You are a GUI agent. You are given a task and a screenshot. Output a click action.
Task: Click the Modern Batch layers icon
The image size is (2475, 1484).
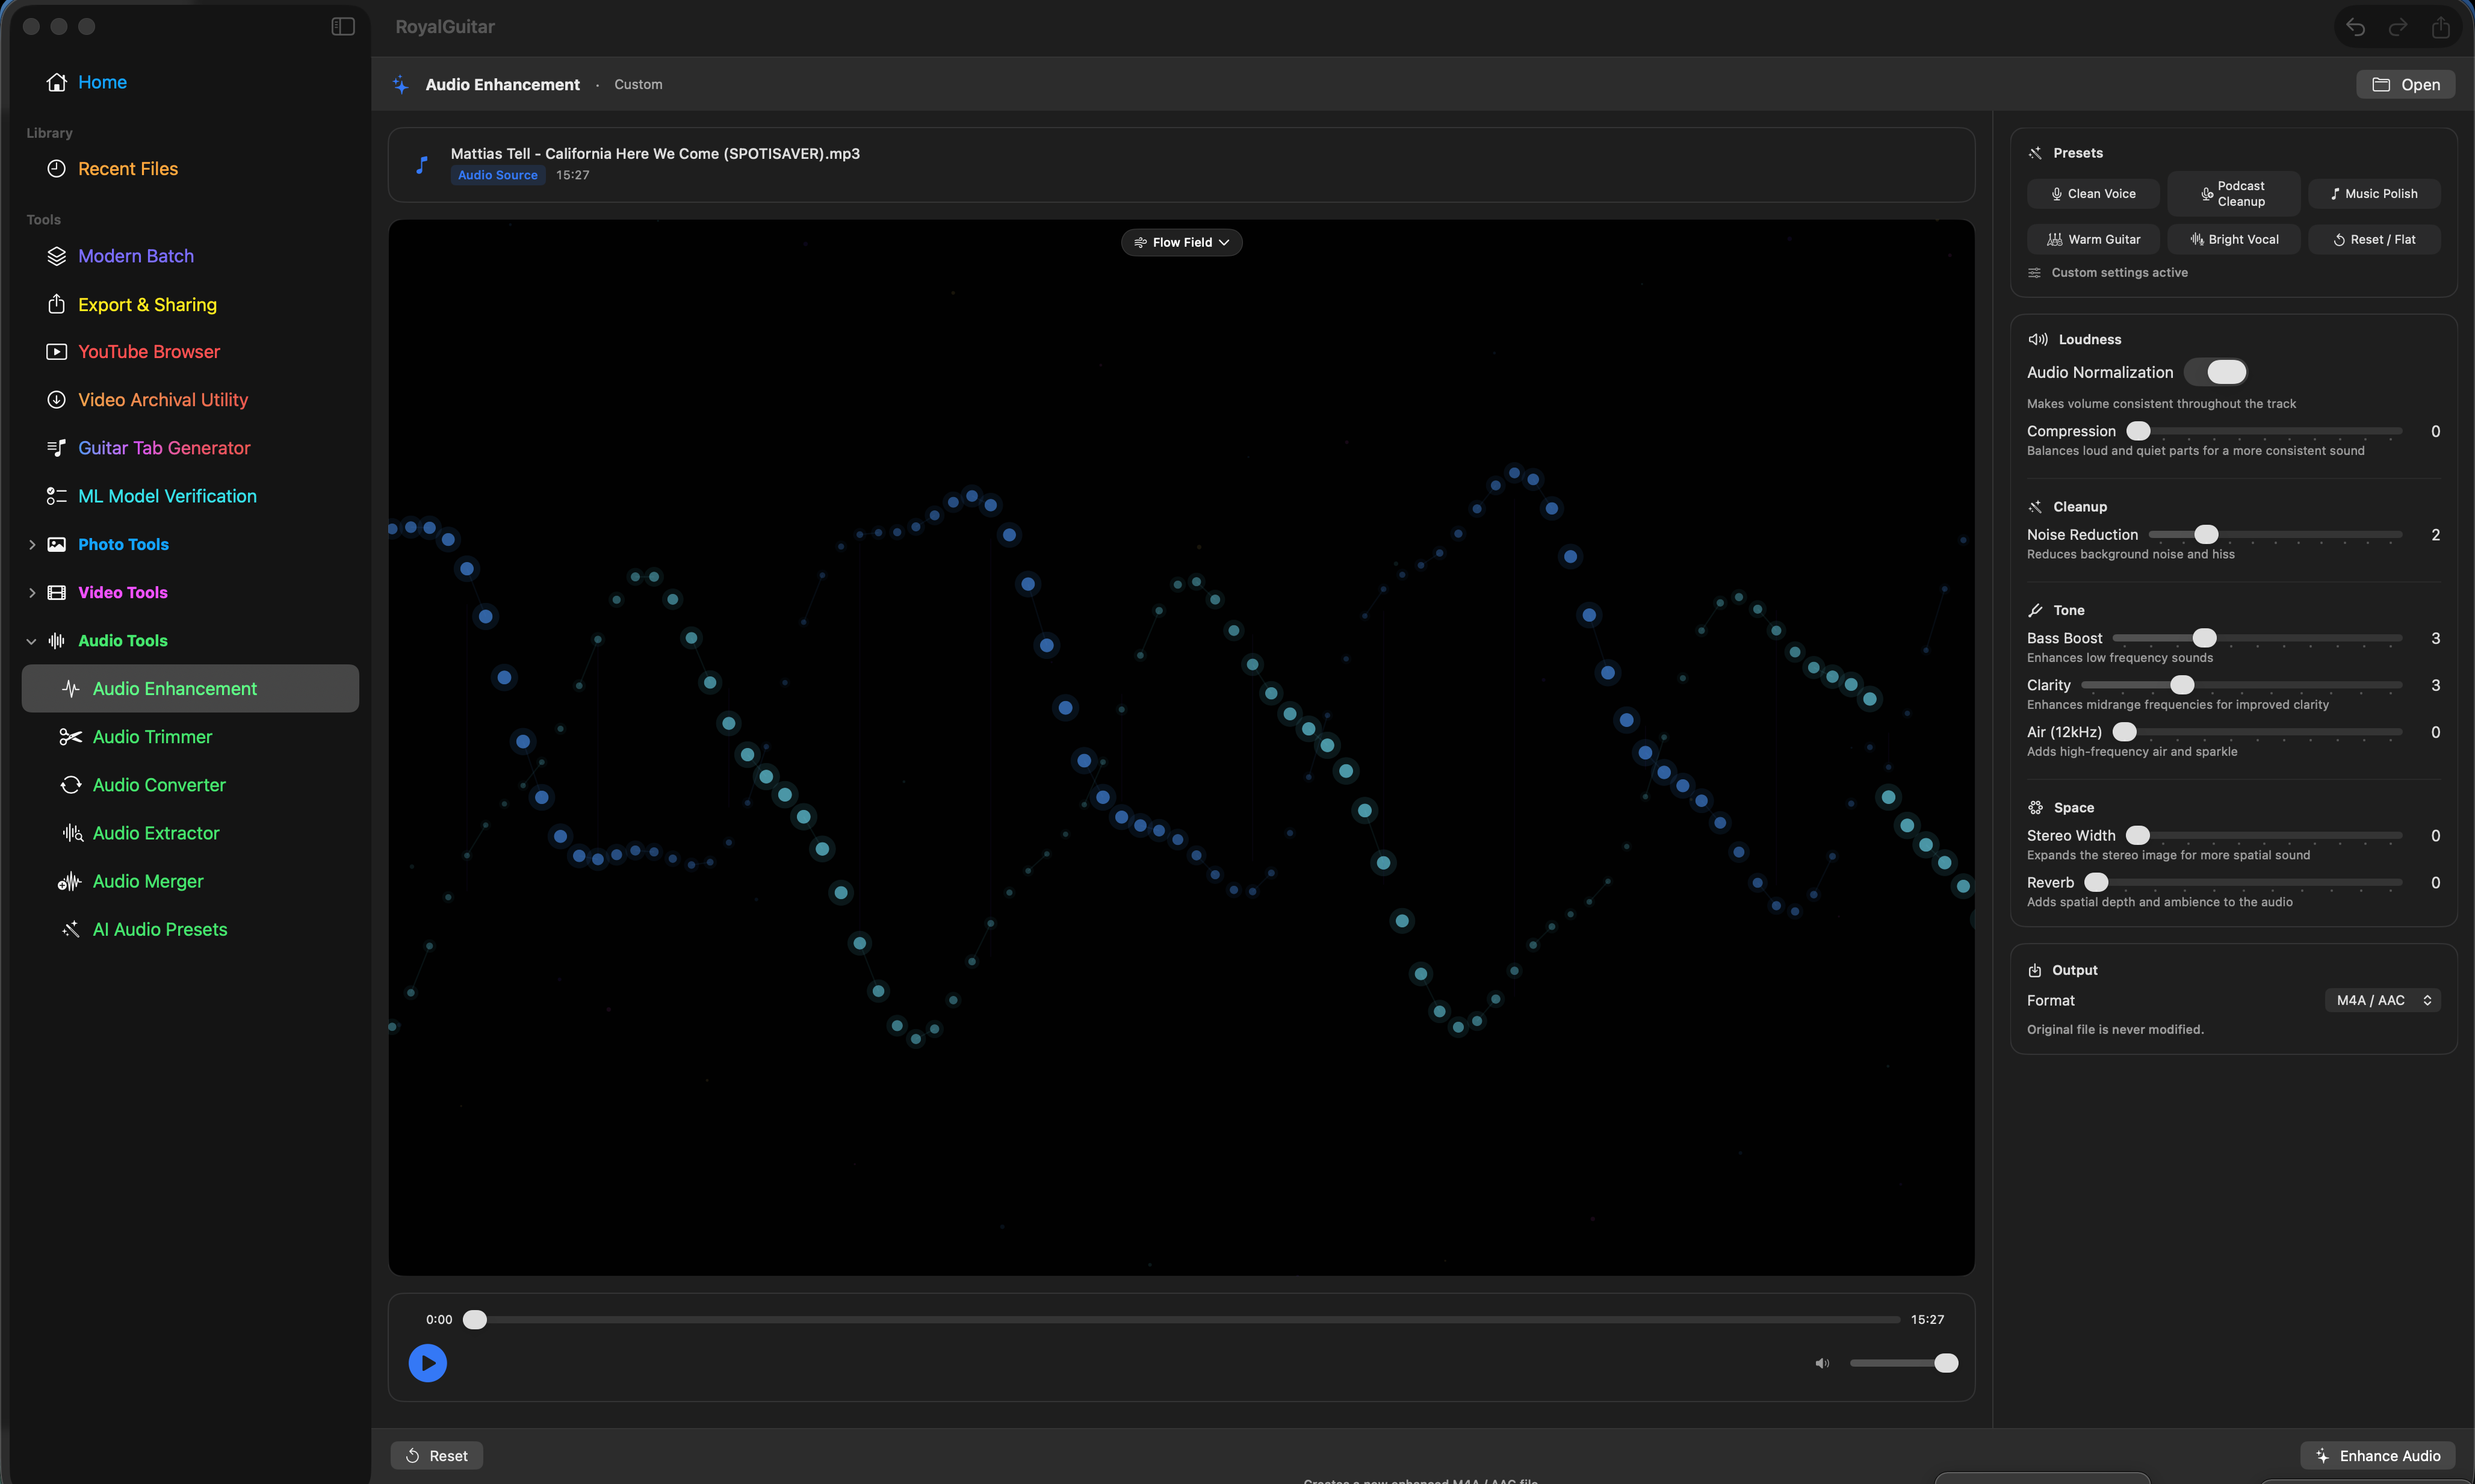point(57,256)
